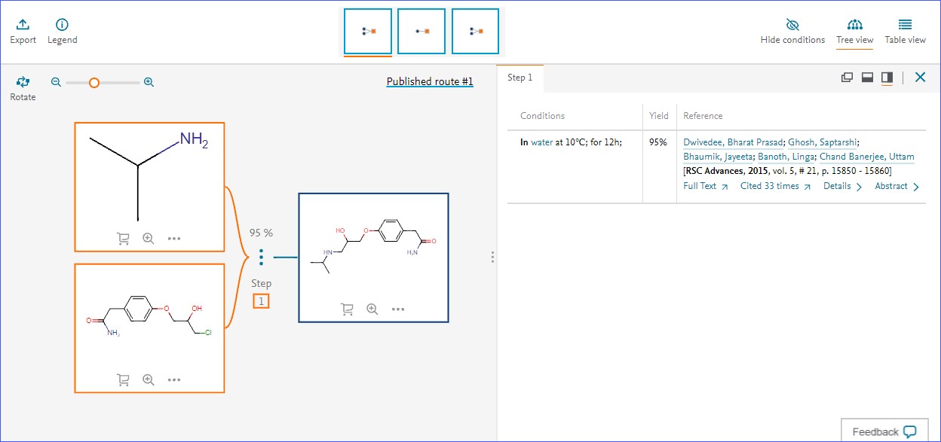Open step panel in new window

pos(848,77)
